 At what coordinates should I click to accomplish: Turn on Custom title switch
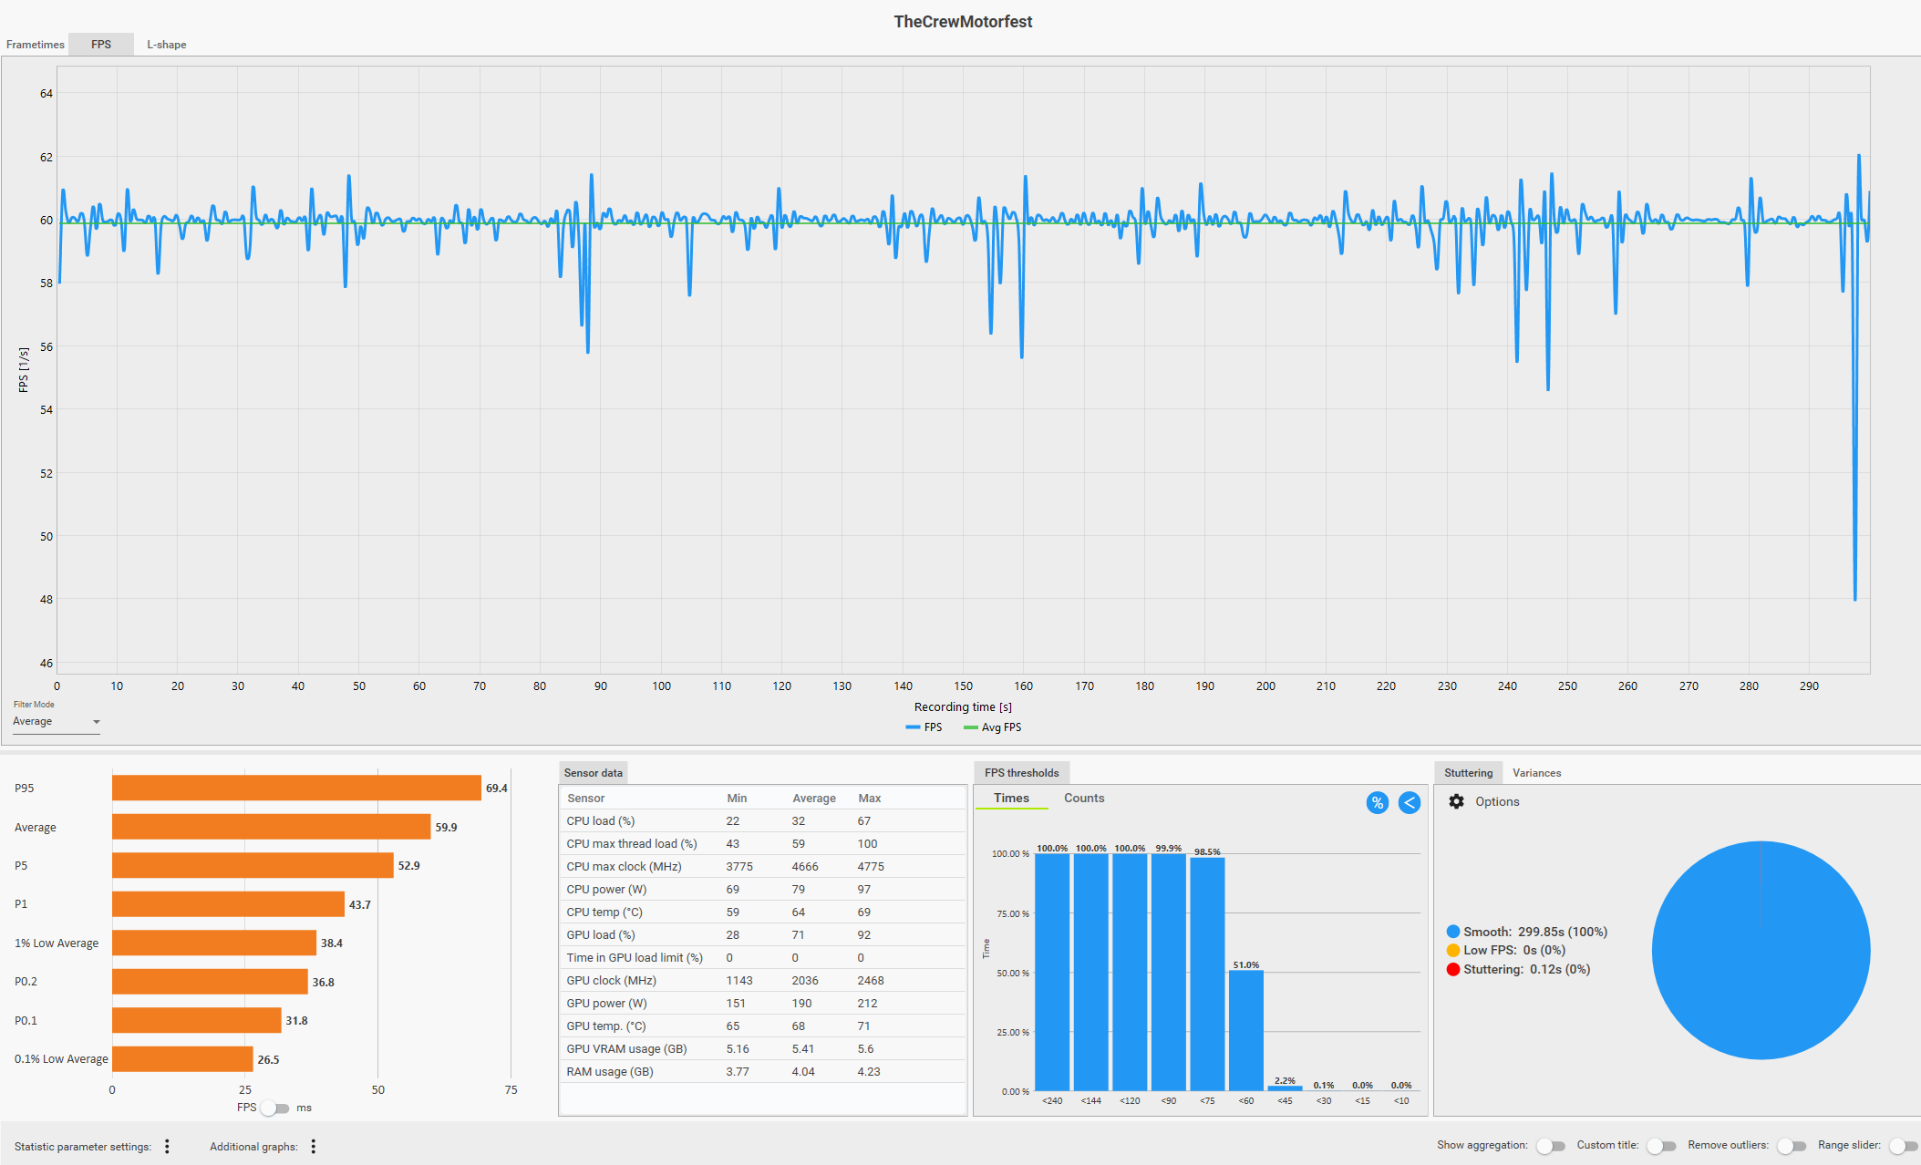1660,1146
